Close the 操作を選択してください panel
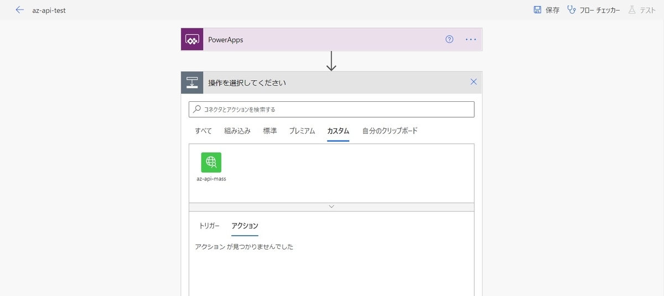The image size is (664, 296). pos(473,82)
